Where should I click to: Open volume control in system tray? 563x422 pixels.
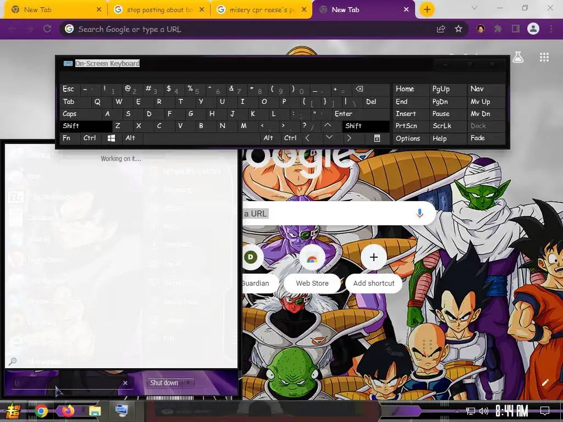(x=484, y=411)
